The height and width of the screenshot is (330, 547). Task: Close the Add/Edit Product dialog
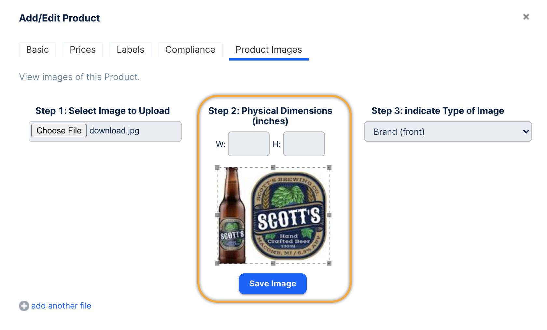point(526,17)
